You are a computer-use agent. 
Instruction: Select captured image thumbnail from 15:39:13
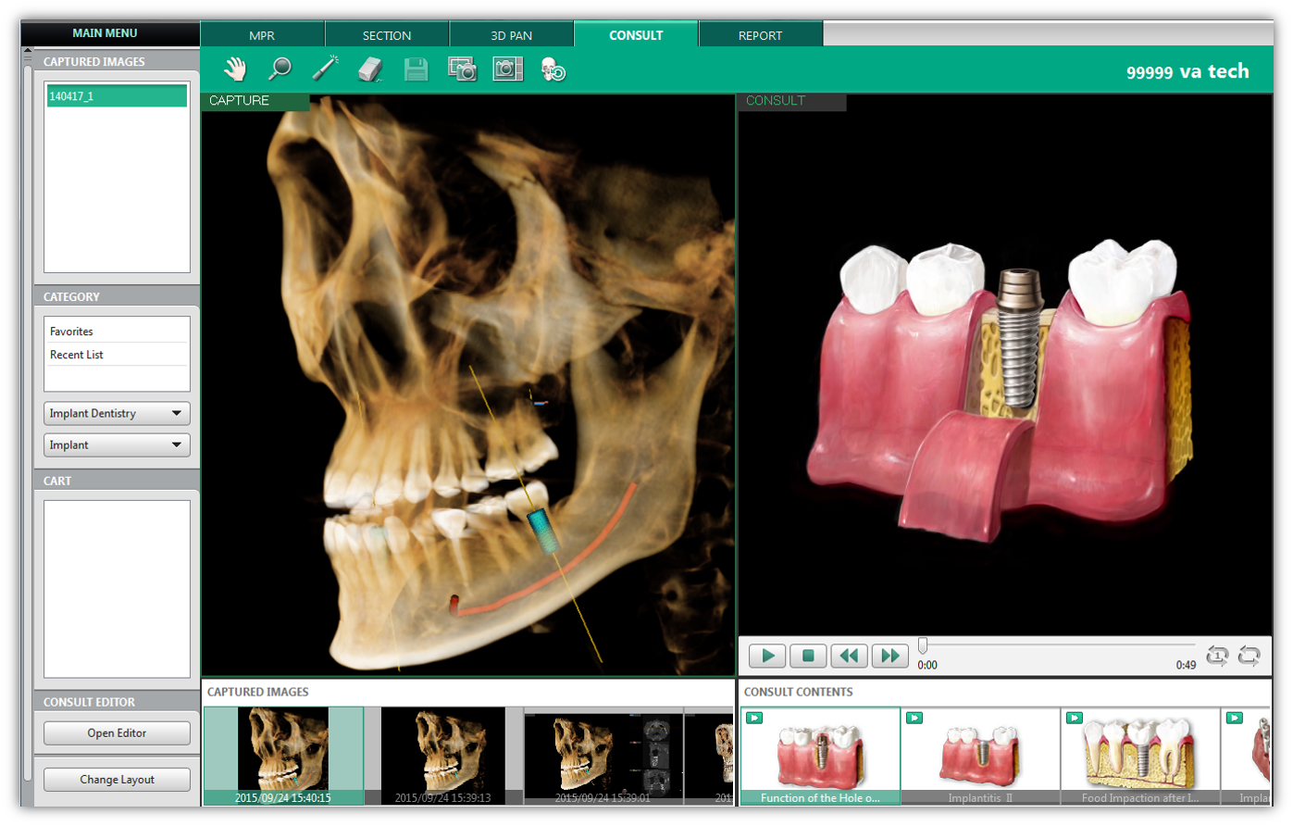pos(443,756)
